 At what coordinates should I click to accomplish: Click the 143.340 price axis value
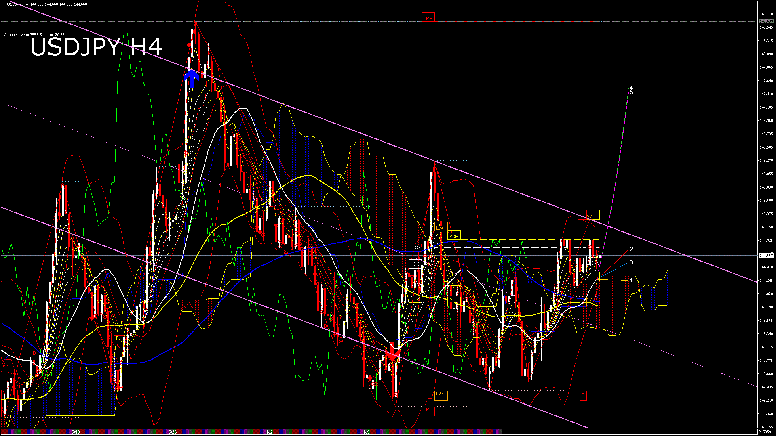[x=766, y=333]
